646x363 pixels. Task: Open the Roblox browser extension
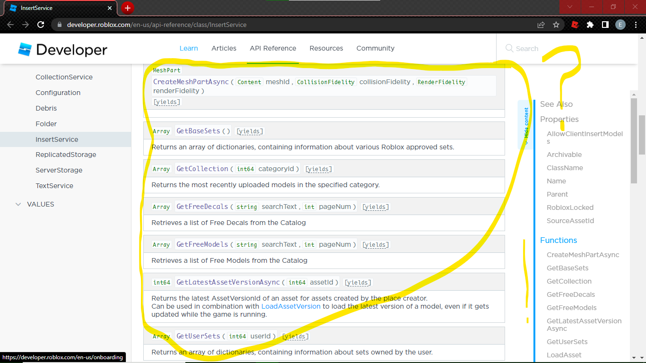(575, 25)
